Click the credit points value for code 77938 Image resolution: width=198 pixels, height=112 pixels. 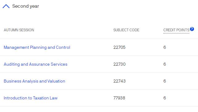coord(165,98)
